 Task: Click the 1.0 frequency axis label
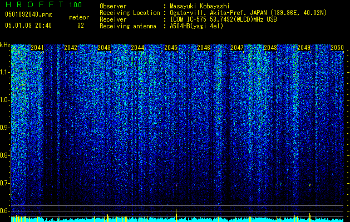point(4,100)
